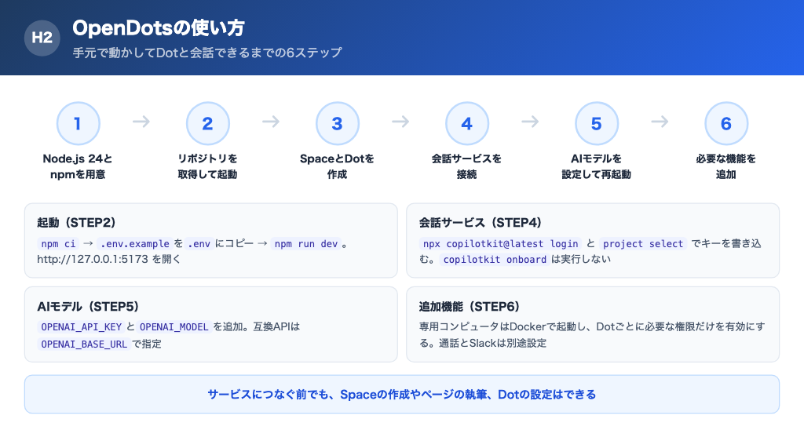
Task: Click the step 3 circle
Action: (x=338, y=123)
